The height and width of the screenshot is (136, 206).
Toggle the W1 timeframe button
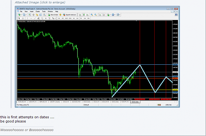point(85,18)
